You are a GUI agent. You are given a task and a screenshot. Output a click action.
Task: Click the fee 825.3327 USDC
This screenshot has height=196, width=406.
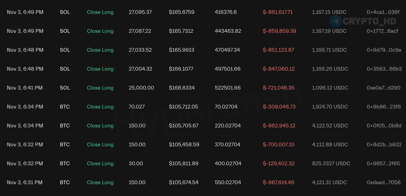331,164
